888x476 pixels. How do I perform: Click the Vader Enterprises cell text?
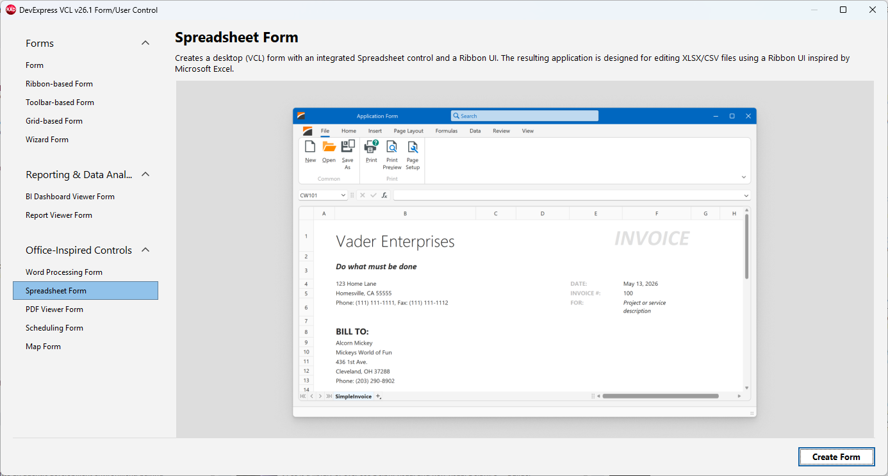[x=395, y=242]
